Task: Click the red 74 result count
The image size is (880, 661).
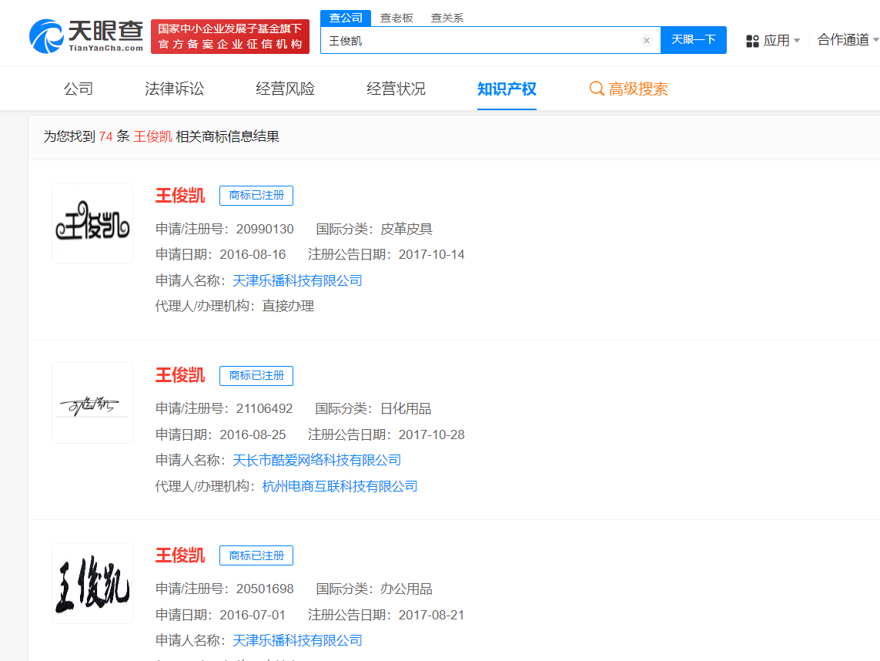Action: [106, 136]
